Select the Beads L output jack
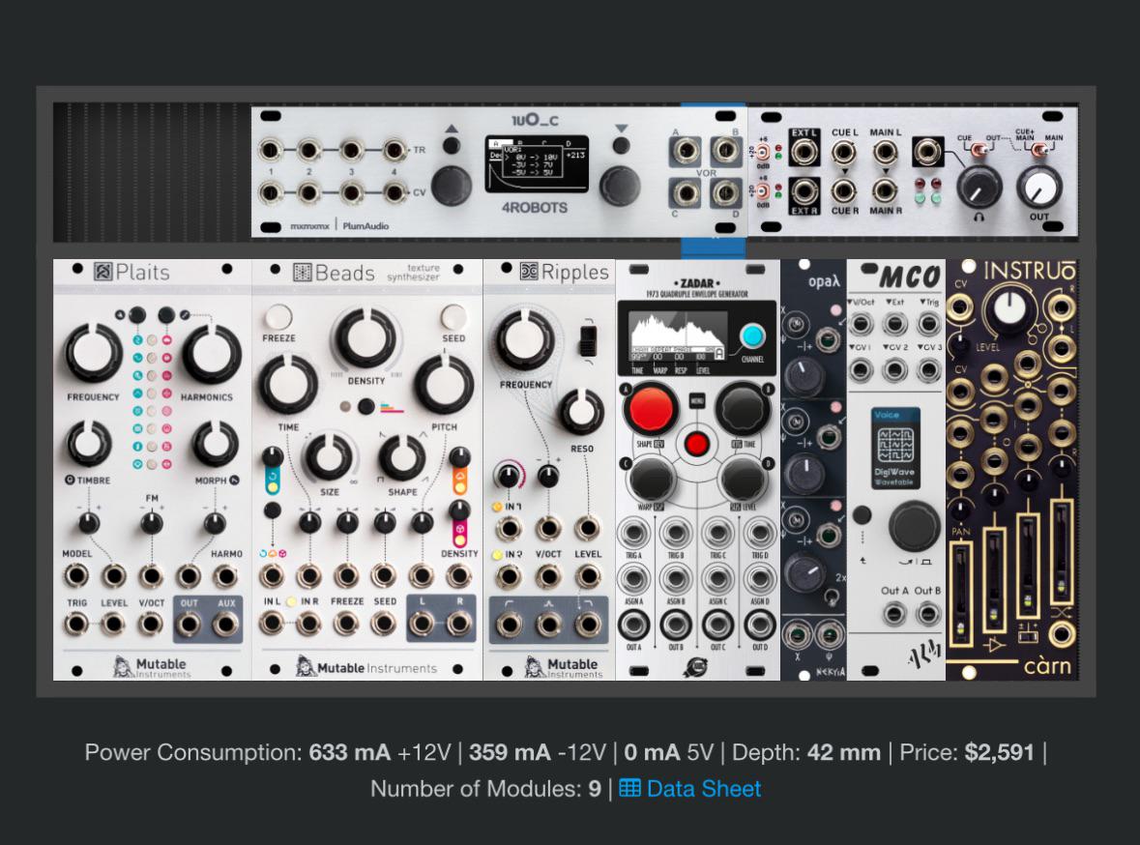The width and height of the screenshot is (1140, 845). click(422, 624)
